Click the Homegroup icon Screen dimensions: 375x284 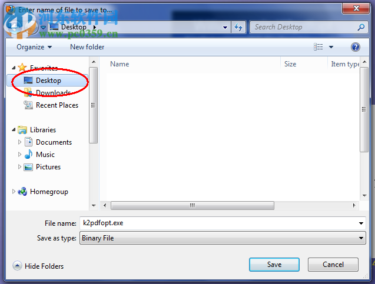click(23, 192)
